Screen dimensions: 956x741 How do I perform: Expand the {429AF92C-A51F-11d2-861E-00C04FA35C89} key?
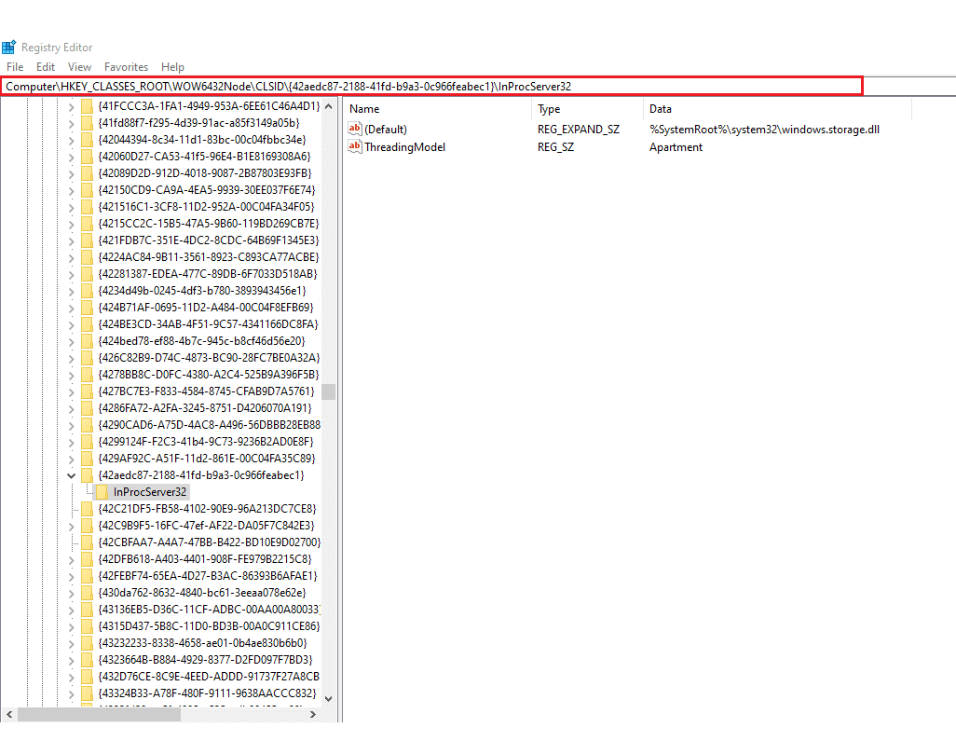pyautogui.click(x=72, y=458)
